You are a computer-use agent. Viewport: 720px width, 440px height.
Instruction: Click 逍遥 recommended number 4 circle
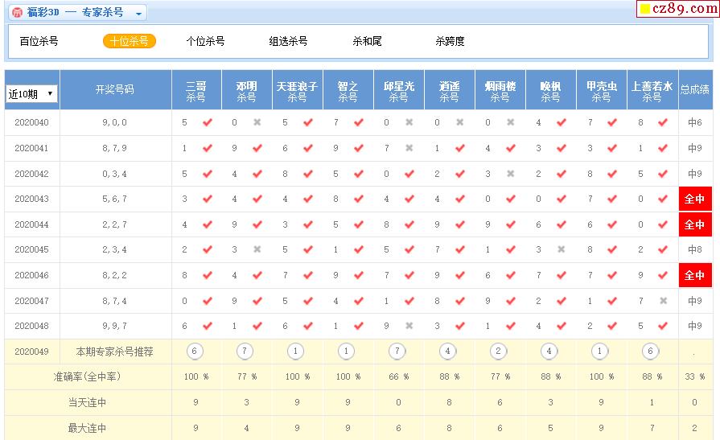point(449,352)
